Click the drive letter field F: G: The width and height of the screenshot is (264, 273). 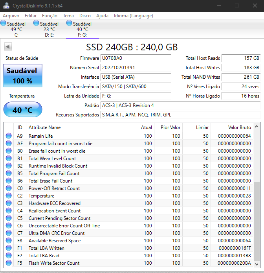coord(136,96)
